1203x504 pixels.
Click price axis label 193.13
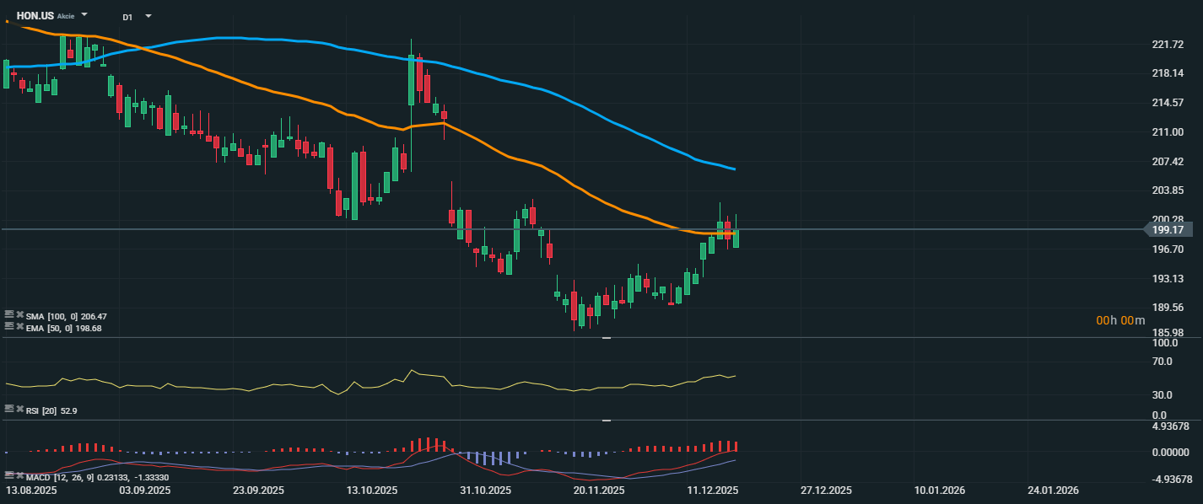click(1167, 279)
